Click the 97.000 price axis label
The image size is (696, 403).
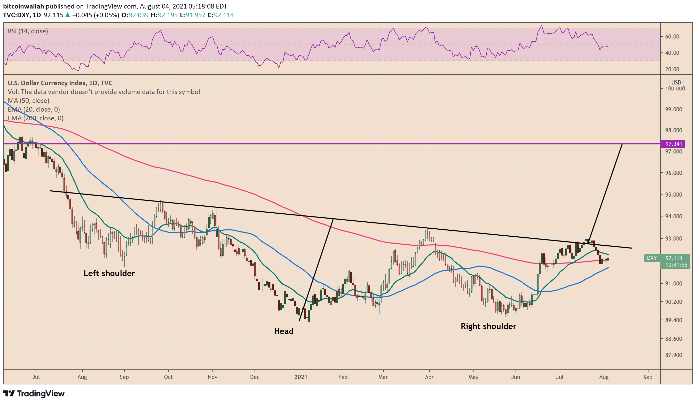point(674,151)
